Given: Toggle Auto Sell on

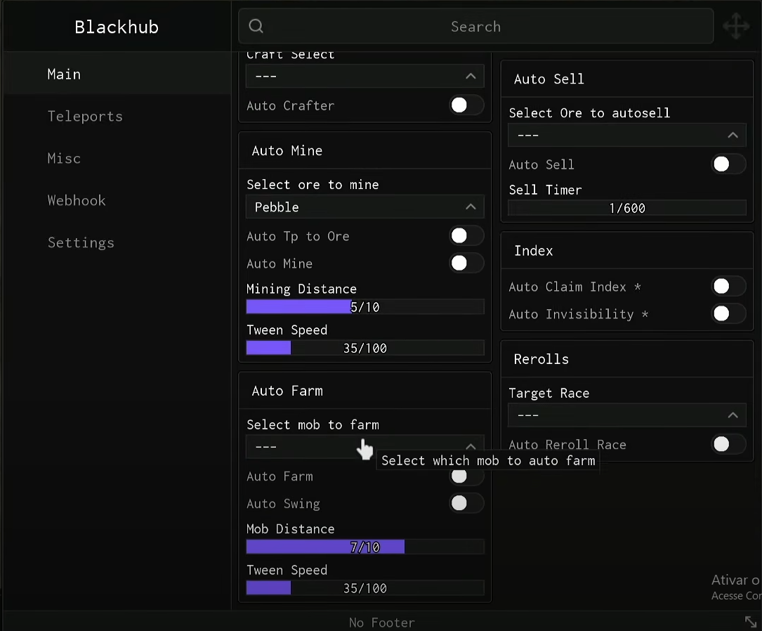Looking at the screenshot, I should click(x=728, y=164).
